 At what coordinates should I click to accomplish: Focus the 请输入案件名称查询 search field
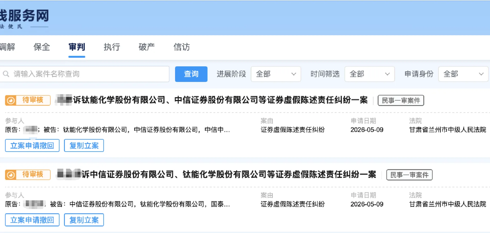(x=84, y=74)
